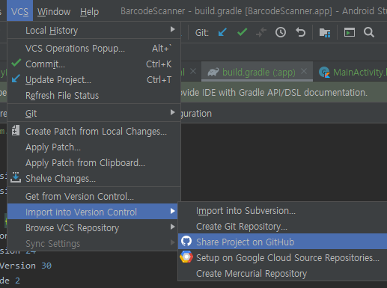Click the GitHub octocat icon
The image size is (387, 288).
point(186,242)
